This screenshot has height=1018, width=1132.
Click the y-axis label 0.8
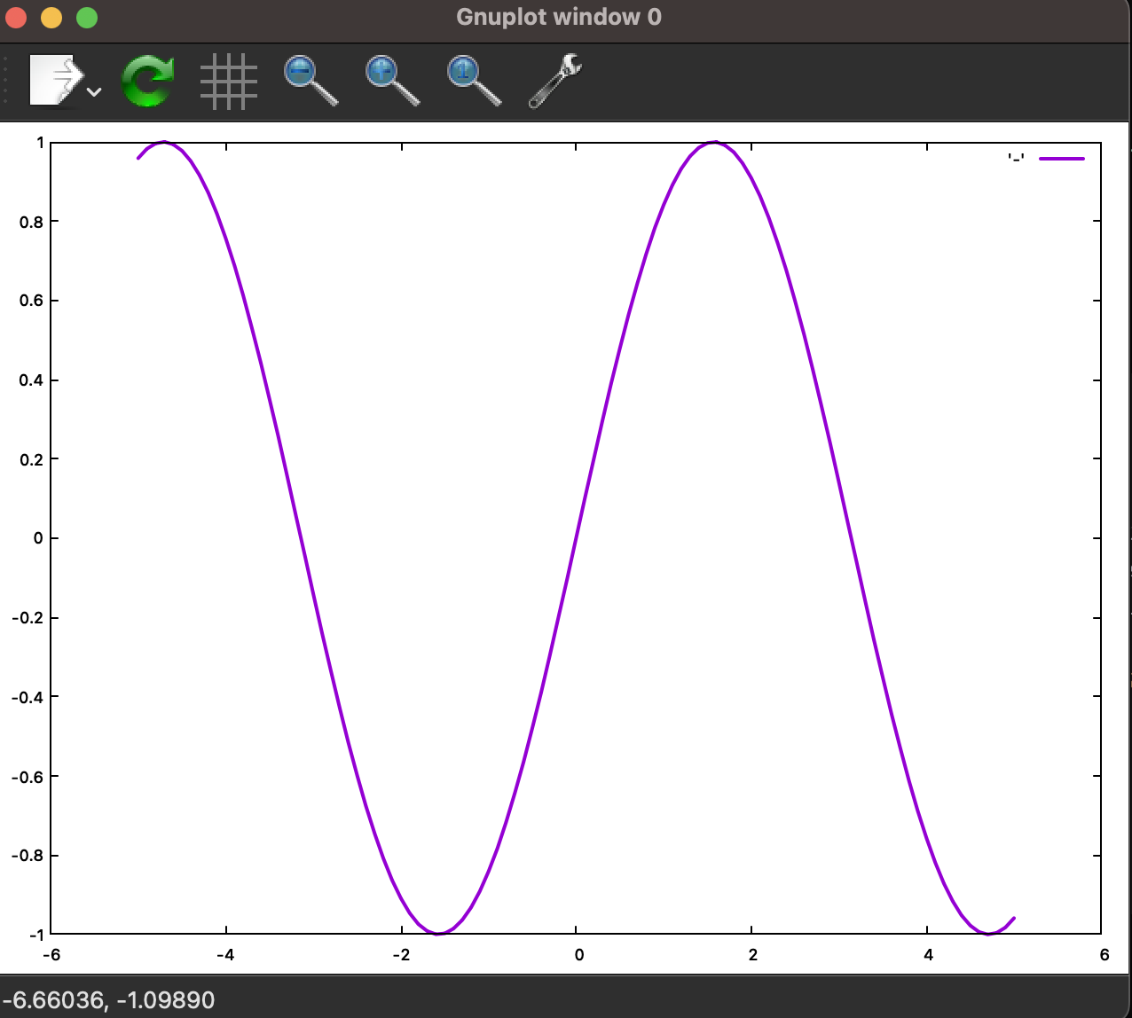[31, 222]
